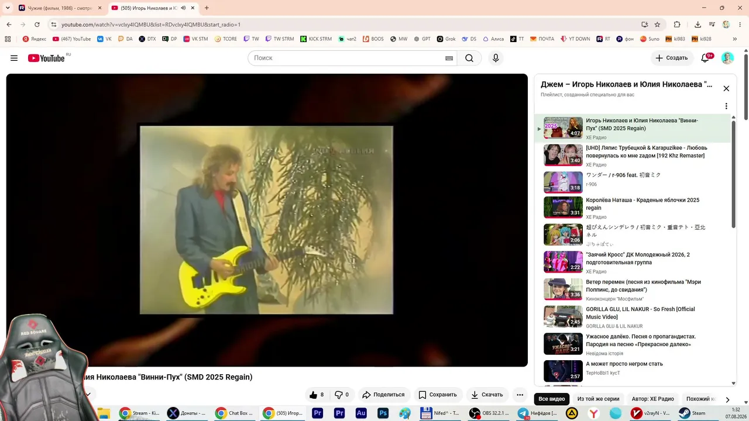Open the YT DOWN bookmark

[575, 39]
